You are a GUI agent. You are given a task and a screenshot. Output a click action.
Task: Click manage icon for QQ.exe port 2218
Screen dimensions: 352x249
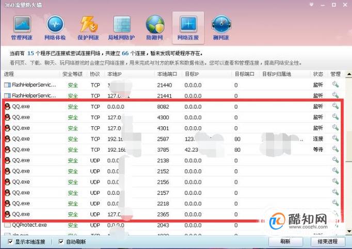click(335, 203)
